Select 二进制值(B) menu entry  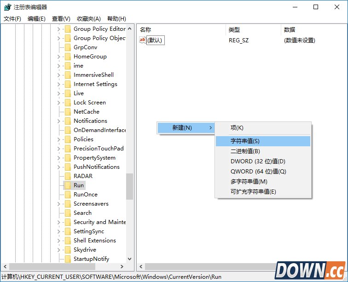[x=263, y=151]
